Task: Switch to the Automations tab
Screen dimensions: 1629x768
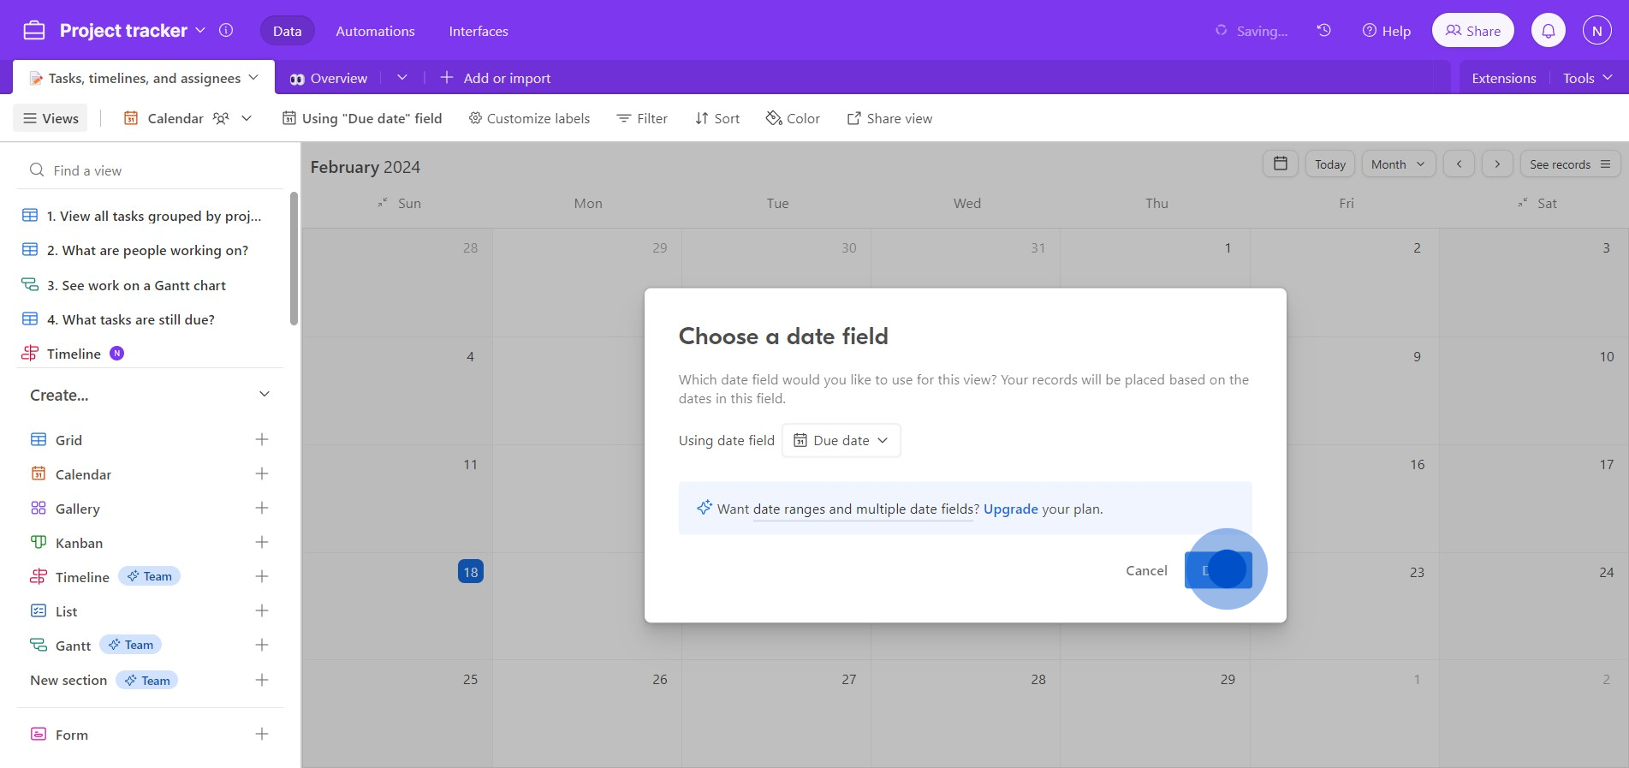Action: point(375,31)
